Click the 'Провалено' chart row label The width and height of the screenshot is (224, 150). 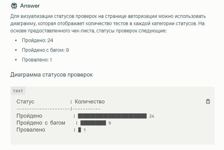[x=31, y=130]
